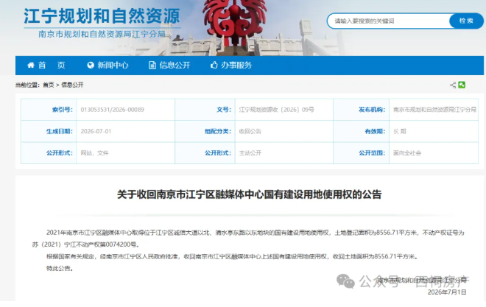This screenshot has width=486, height=307.
Task: Focus the keyword search input field
Action: click(x=389, y=21)
